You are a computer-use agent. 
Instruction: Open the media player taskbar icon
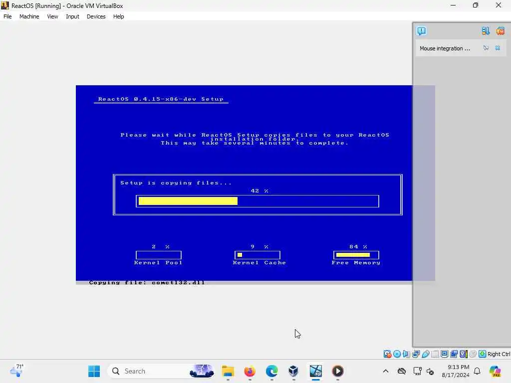[x=338, y=371]
